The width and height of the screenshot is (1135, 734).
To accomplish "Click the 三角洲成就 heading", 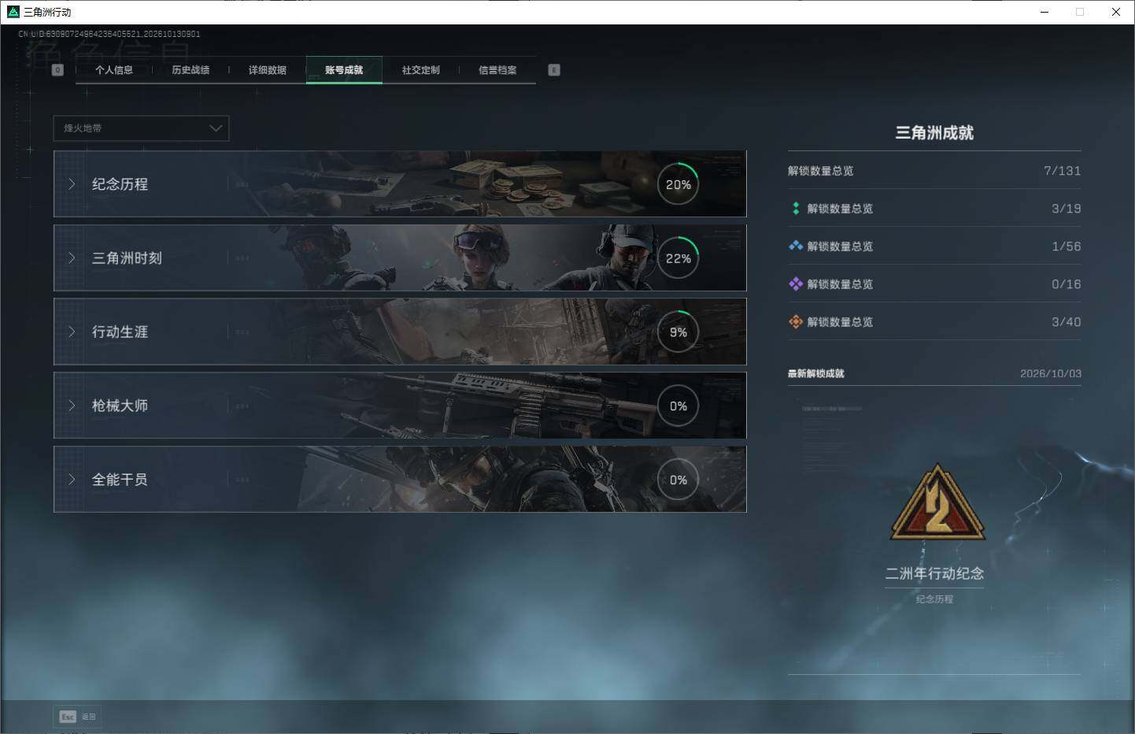I will (x=934, y=133).
